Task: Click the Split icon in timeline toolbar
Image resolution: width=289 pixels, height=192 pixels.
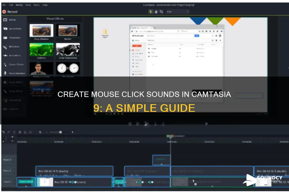Action: point(30,132)
